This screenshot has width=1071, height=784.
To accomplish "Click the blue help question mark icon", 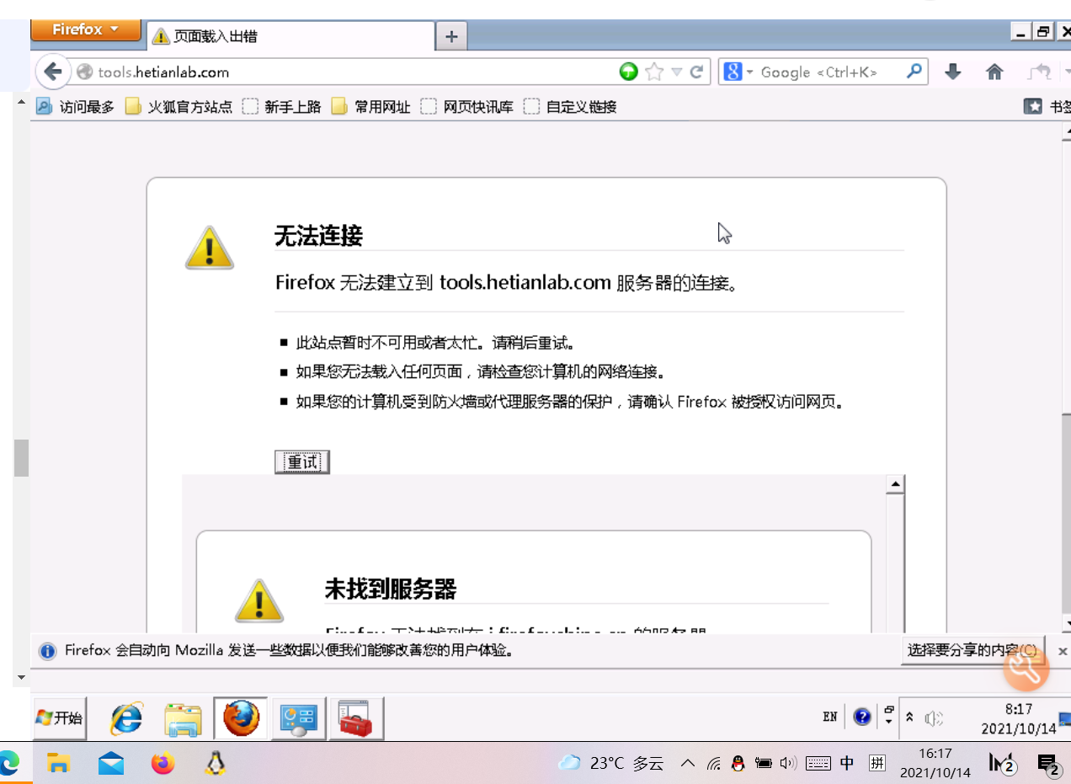I will point(862,717).
